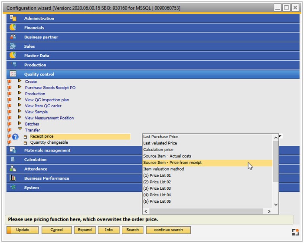Toggle the flag next to Quantity changeable
Screen dimensions: 304x244
[9, 142]
